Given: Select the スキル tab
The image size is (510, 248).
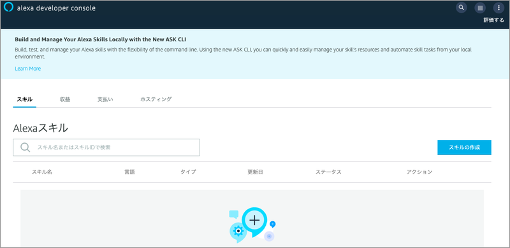Looking at the screenshot, I should click(25, 99).
